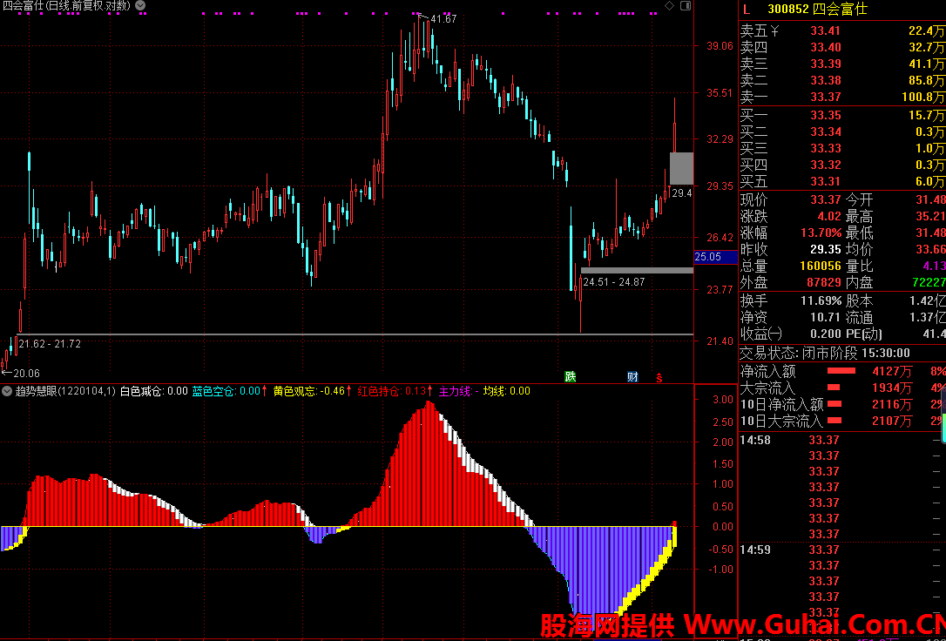Click the 卖二 price 33.38
Image resolution: width=946 pixels, height=641 pixels.
click(825, 80)
